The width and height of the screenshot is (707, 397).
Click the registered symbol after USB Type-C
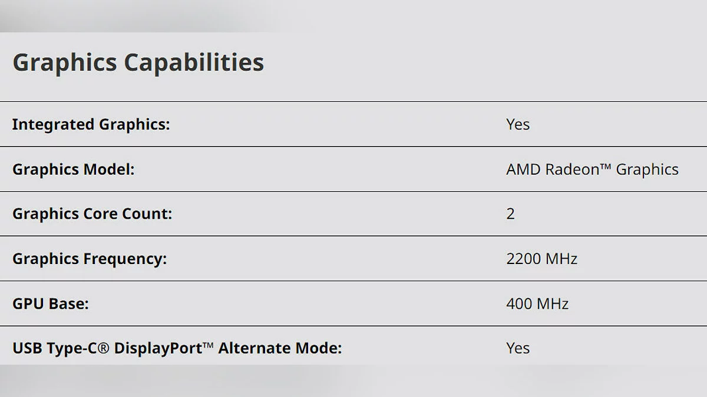pos(104,348)
